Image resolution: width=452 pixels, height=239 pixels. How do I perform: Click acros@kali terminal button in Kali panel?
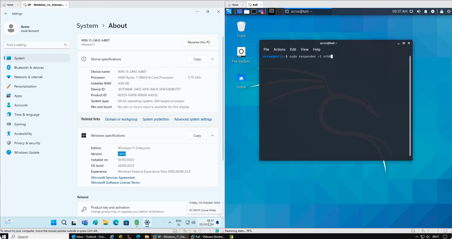click(x=307, y=11)
